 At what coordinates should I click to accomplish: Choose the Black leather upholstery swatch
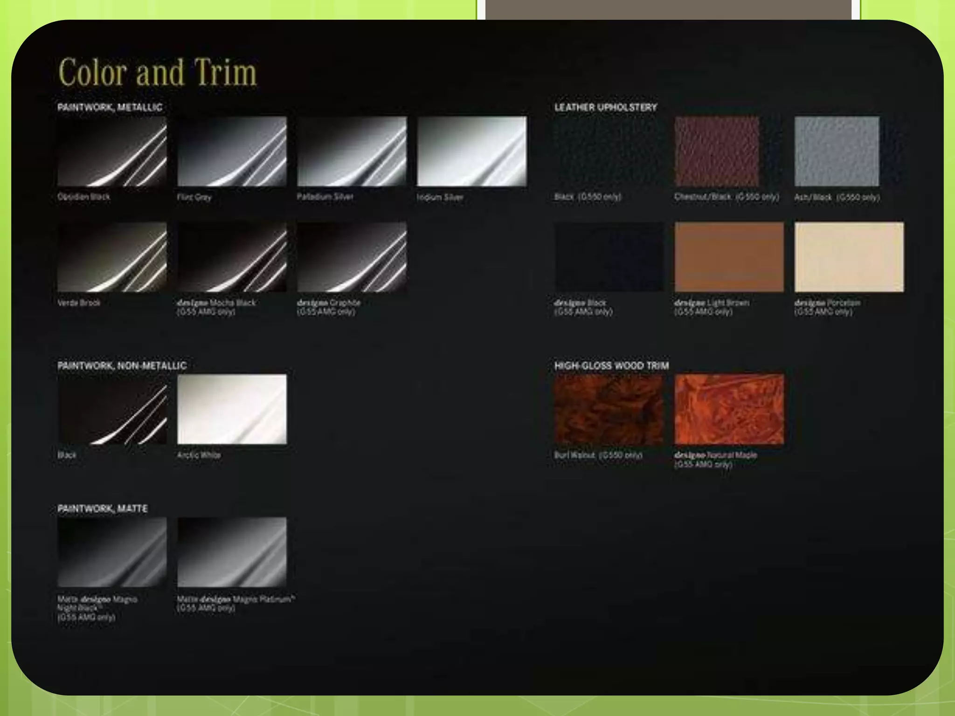(609, 151)
